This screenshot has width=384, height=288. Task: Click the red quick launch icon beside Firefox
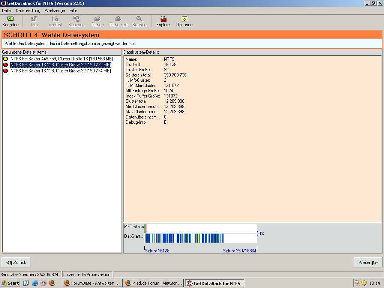coord(43,283)
